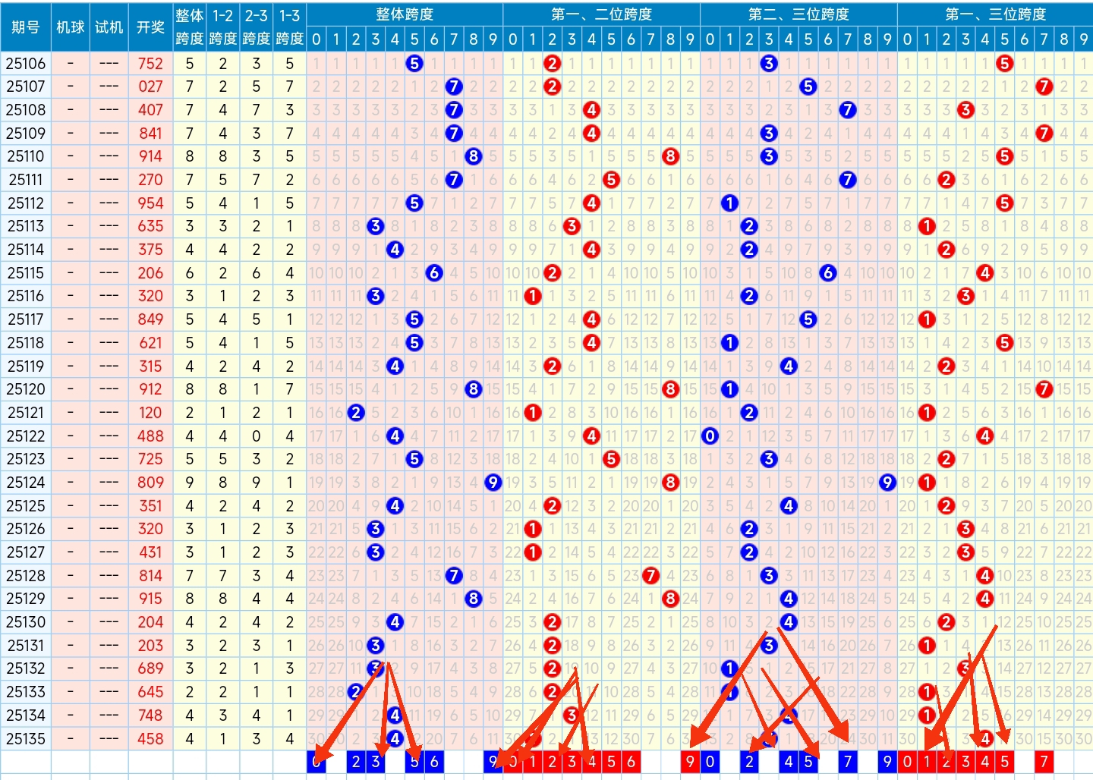This screenshot has width=1093, height=780.
Task: Click the 2-3跨度 column header
Action: coord(257,27)
